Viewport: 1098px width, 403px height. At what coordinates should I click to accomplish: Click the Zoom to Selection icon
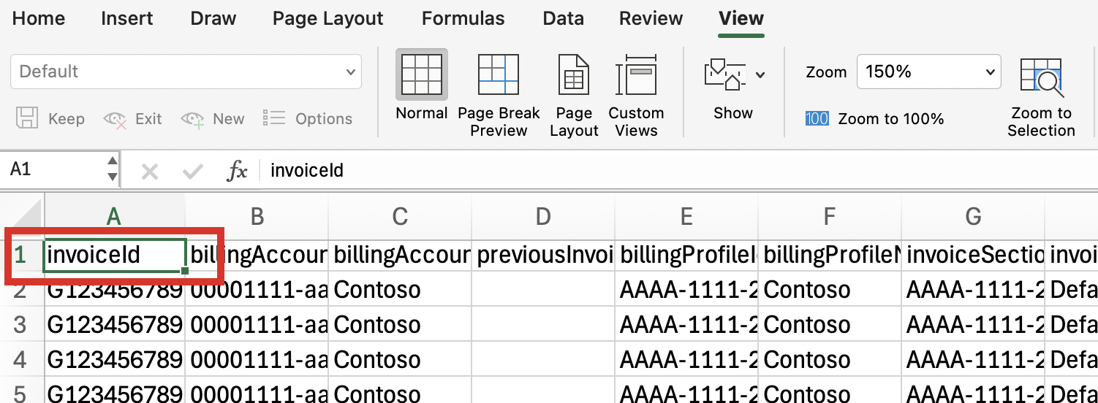click(1041, 79)
